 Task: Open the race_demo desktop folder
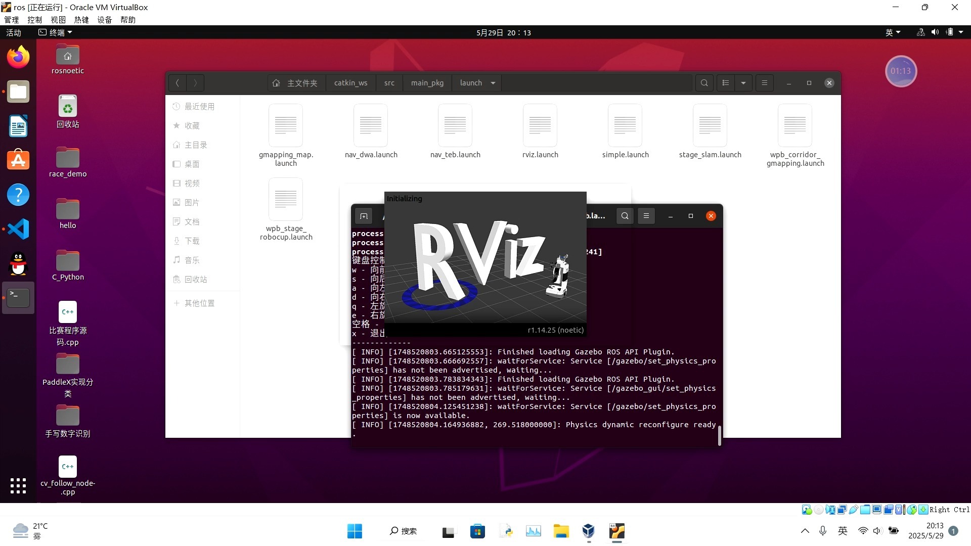pos(68,162)
